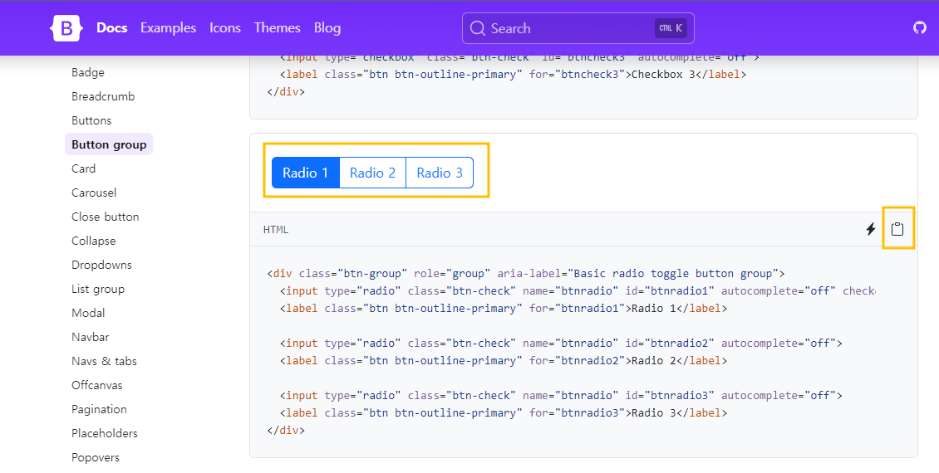Select the Radio 3 toggle button
The image size is (939, 473).
coord(440,173)
